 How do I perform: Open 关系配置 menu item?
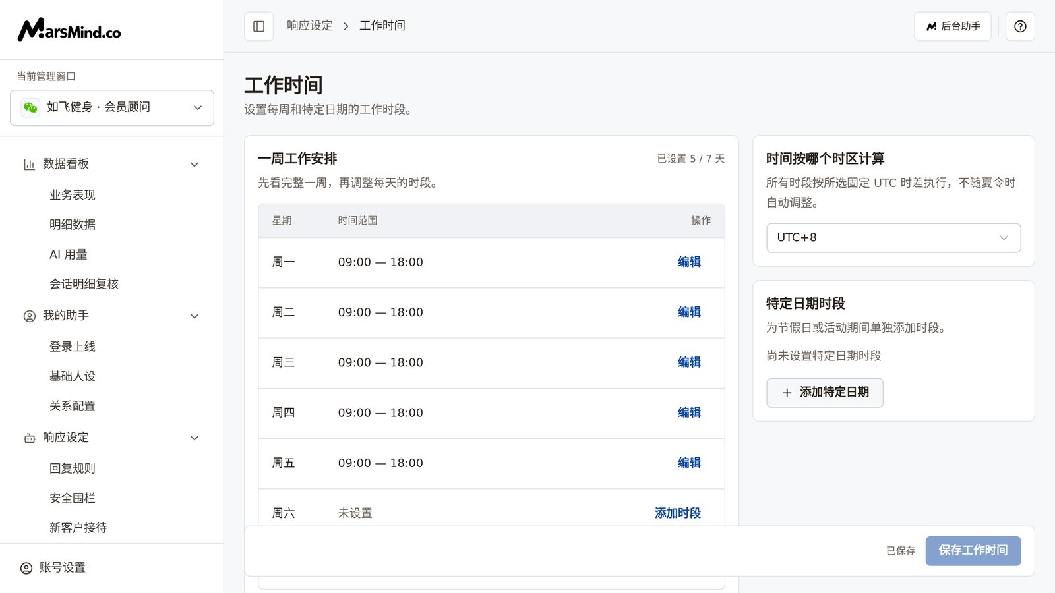click(x=73, y=406)
